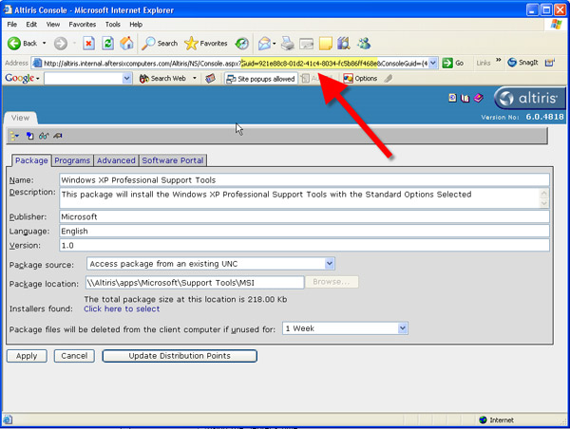The width and height of the screenshot is (570, 429).
Task: Open the Favorites menu in menu bar
Action: point(83,25)
